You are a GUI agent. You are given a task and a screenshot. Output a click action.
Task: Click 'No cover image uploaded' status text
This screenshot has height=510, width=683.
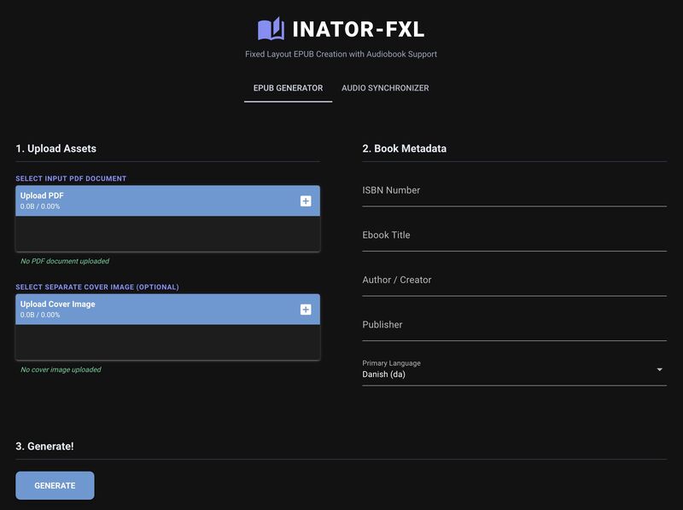coord(61,369)
